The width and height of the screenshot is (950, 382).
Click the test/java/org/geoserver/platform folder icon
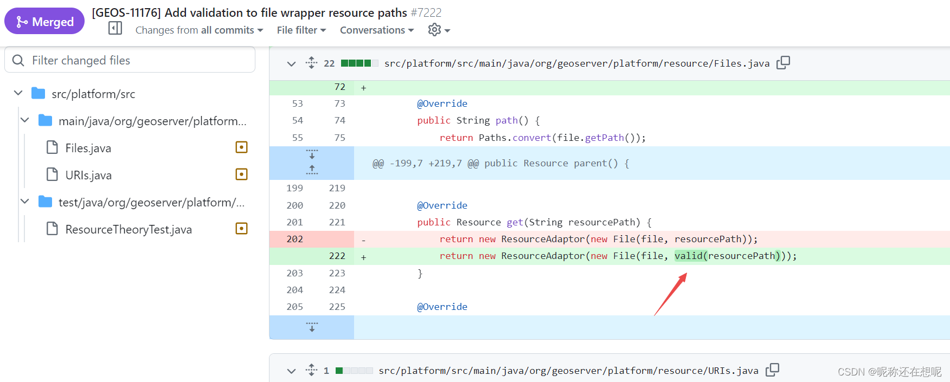coord(45,202)
